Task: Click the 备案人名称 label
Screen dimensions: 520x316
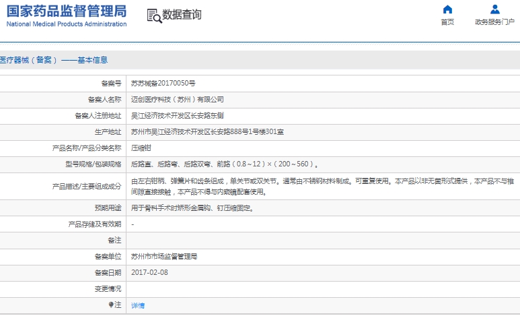Action: [x=105, y=99]
